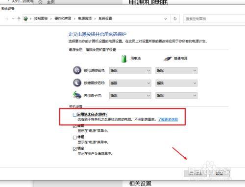Click the 定义电源按钮并启用密码保护 heading
Screen dimensions: 245x187
click(x=98, y=34)
